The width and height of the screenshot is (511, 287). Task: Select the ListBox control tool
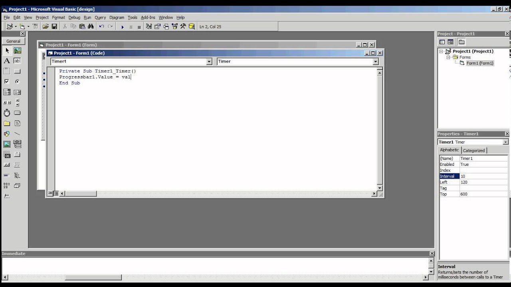coord(17,92)
